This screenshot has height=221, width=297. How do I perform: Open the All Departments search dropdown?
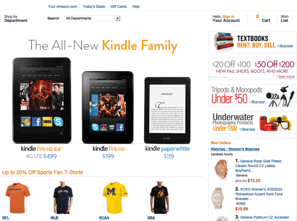[x=93, y=18]
